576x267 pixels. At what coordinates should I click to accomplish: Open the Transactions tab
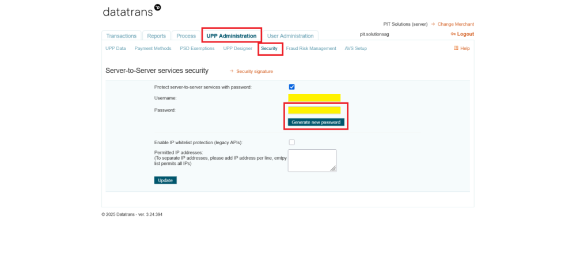tap(121, 36)
